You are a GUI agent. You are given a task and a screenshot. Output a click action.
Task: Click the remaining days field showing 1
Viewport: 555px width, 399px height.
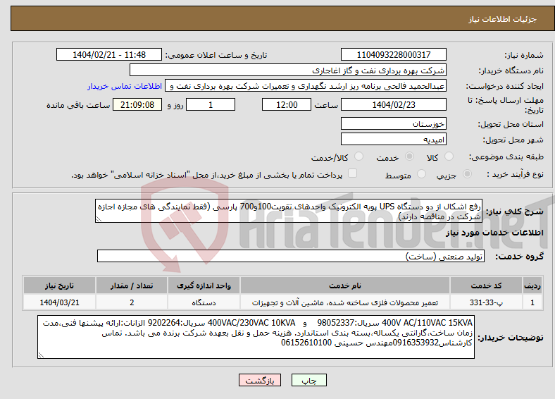click(x=211, y=104)
